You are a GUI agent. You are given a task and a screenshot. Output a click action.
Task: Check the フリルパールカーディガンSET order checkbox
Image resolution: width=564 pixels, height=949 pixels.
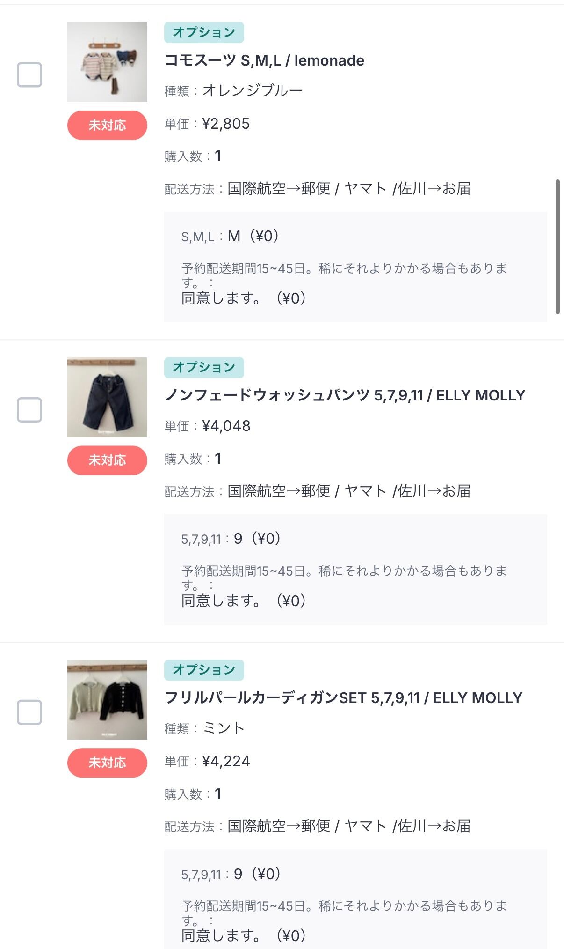pos(29,712)
